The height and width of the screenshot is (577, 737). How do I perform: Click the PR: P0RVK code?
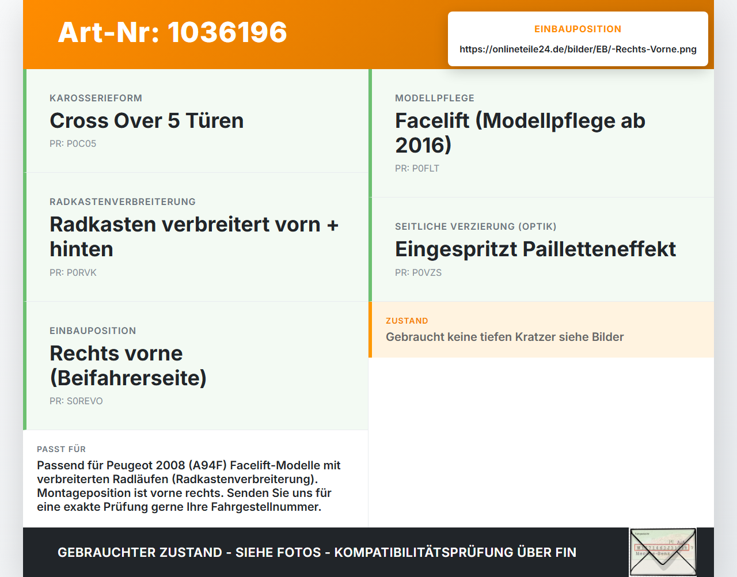[73, 273]
